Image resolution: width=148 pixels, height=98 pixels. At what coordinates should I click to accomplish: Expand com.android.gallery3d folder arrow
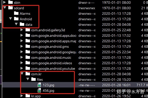[x=22, y=30]
